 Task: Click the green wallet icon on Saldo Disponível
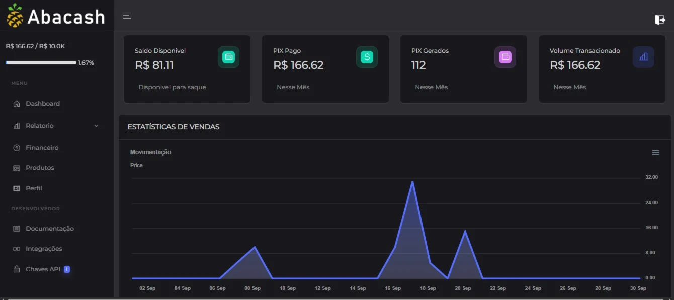[228, 57]
